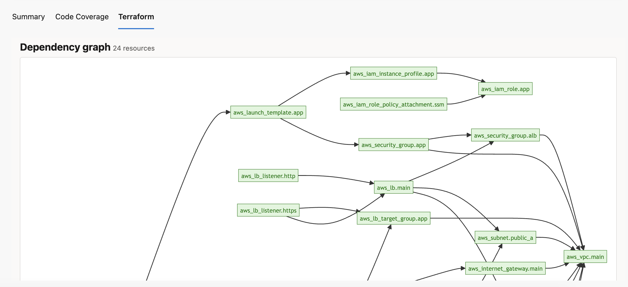This screenshot has height=287, width=628.
Task: Select the aws_lb_listener.http node
Action: pos(268,176)
